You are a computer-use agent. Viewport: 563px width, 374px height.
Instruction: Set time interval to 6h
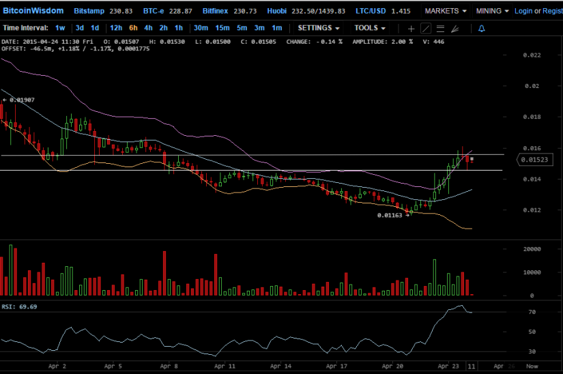click(132, 28)
